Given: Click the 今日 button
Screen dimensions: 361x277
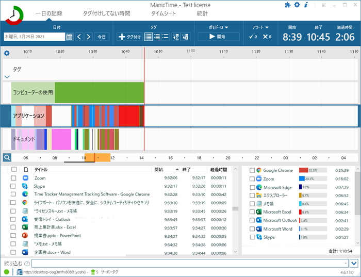Looking at the screenshot, I should click(x=102, y=37).
